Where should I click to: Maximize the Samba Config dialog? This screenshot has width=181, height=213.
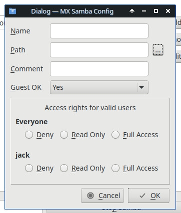[156, 11]
